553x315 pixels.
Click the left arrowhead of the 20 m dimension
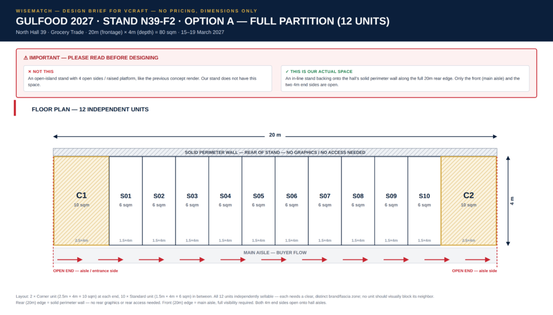[56, 137]
